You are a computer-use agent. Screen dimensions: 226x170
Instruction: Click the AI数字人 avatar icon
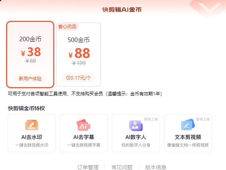[x=135, y=125]
